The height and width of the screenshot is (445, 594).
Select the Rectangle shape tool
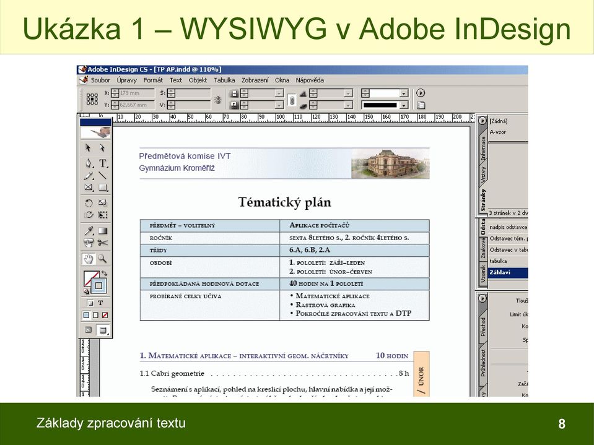[103, 188]
